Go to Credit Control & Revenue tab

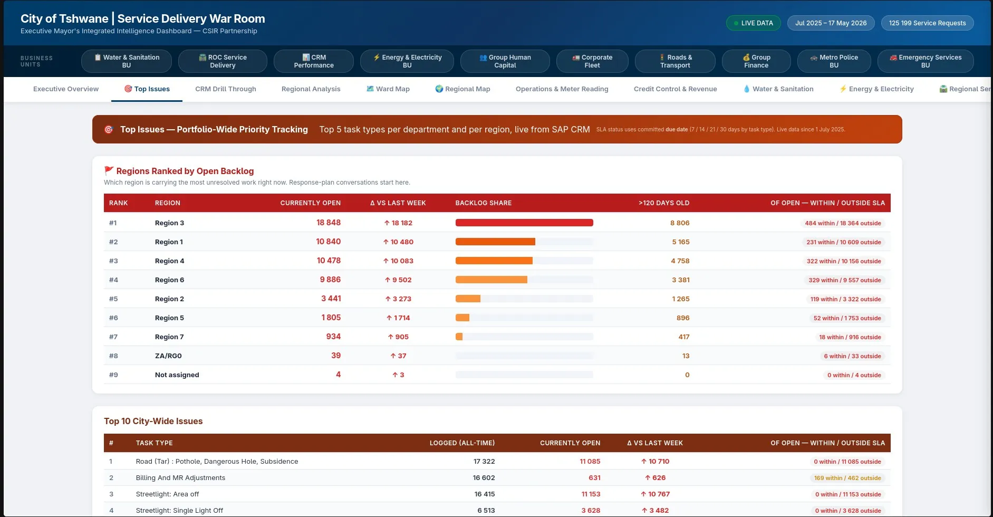tap(676, 89)
